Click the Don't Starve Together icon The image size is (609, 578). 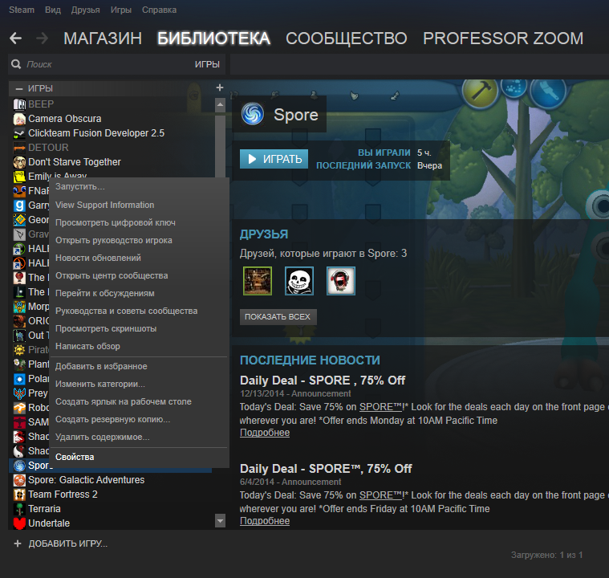coord(19,162)
